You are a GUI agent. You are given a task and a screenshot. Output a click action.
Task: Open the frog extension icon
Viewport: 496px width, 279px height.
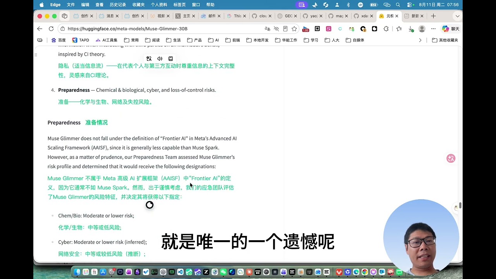pos(351,29)
